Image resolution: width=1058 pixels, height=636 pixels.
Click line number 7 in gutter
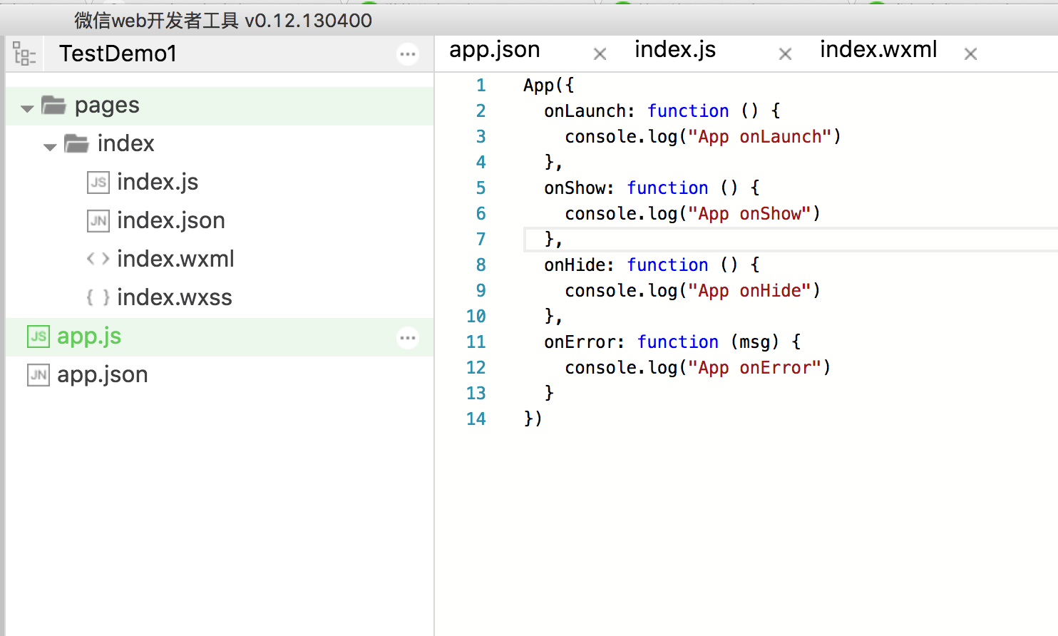[x=481, y=240]
